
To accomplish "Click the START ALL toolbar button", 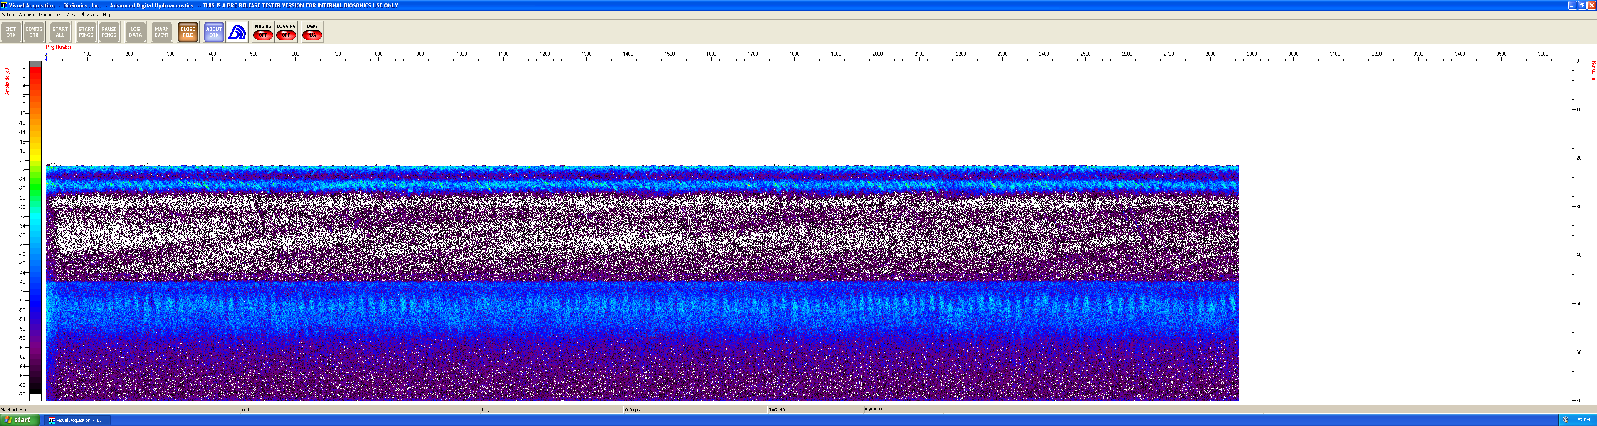I will [x=60, y=32].
